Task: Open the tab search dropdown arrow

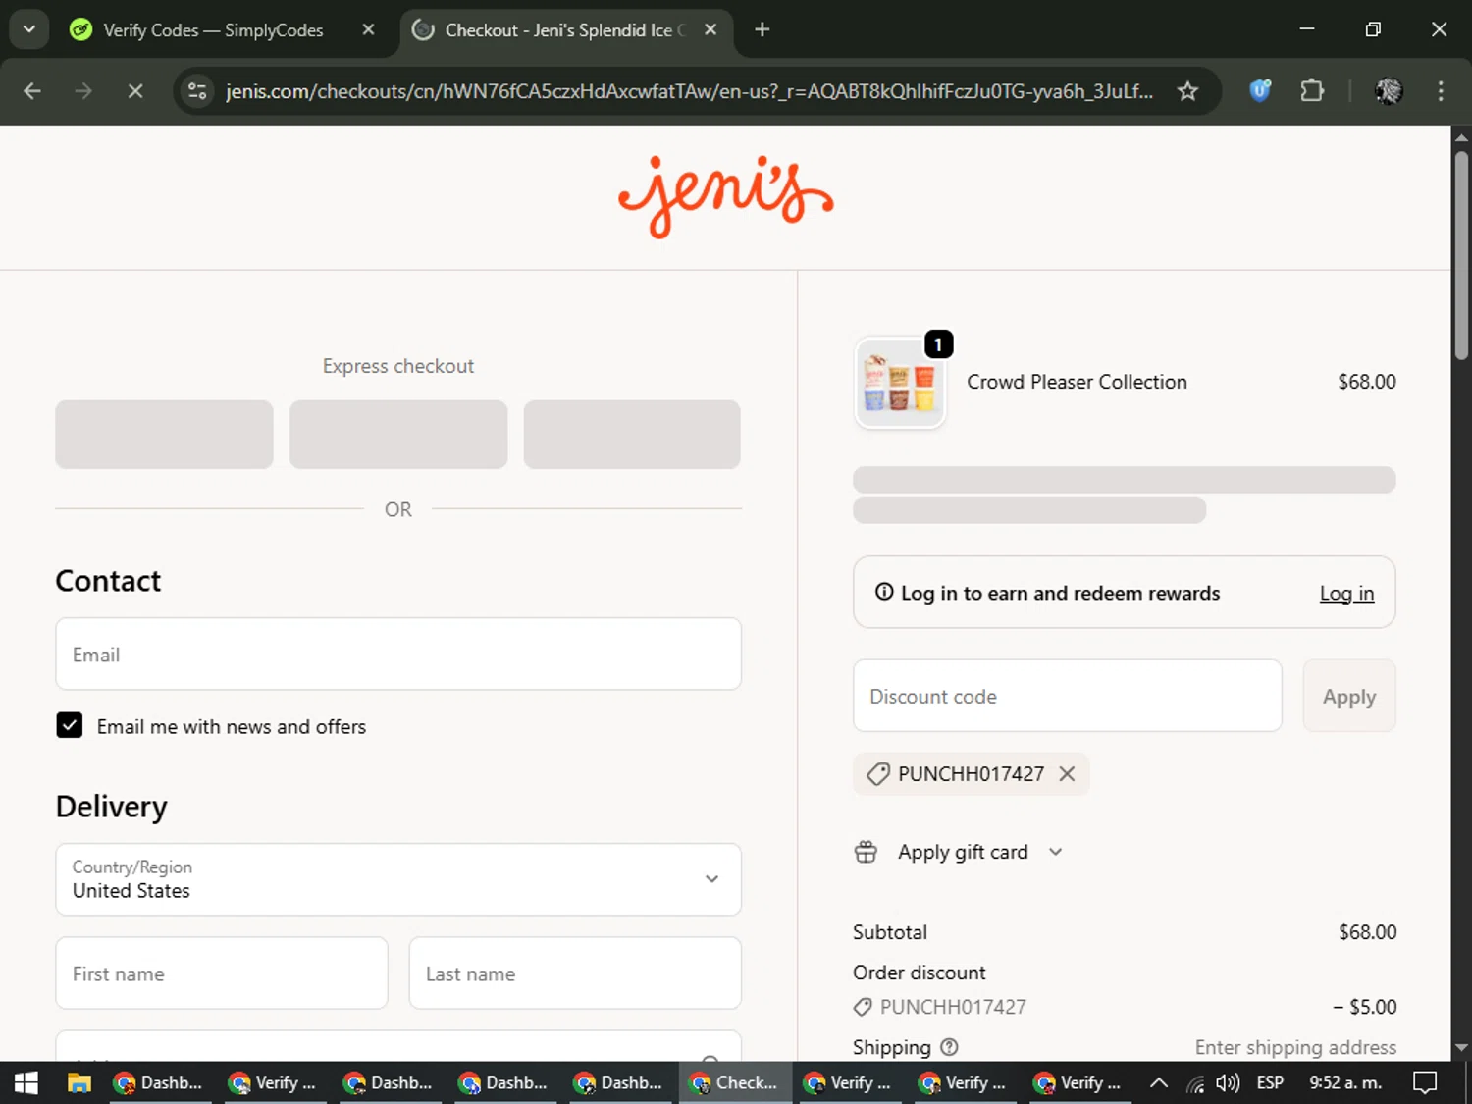Action: 29,29
